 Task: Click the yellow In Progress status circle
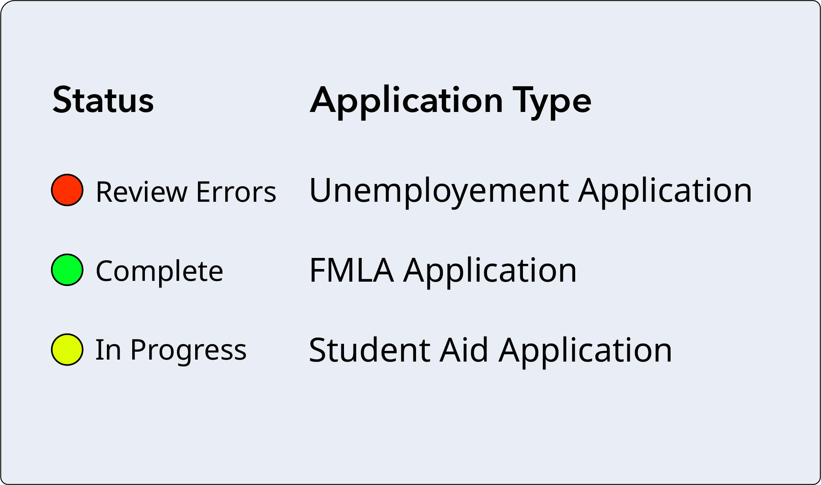click(x=67, y=350)
